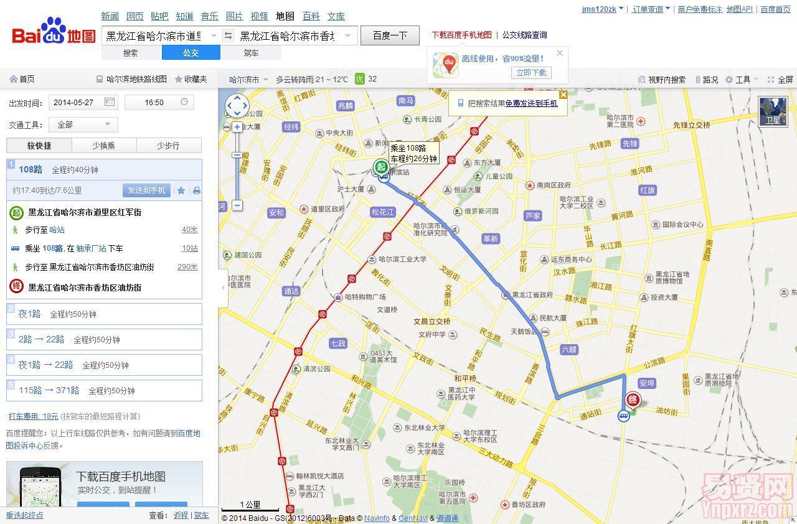Click the map zoom level slider handle
The image size is (797, 524).
[237, 155]
